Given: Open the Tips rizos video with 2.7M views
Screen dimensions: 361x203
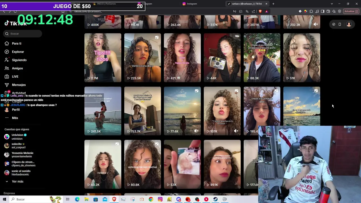Looking at the screenshot, I should (x=103, y=58).
